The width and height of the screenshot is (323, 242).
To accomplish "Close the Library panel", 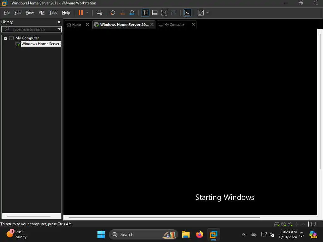I will click(59, 22).
